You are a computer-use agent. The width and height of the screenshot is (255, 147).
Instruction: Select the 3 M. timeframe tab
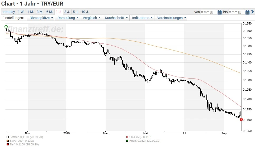pyautogui.click(x=40, y=12)
